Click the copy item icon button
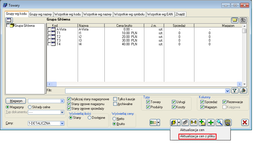The height and width of the screenshot is (143, 253). [185, 122]
